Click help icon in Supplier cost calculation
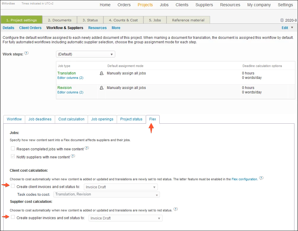This screenshot has width=298, height=231. pyautogui.click(x=176, y=209)
